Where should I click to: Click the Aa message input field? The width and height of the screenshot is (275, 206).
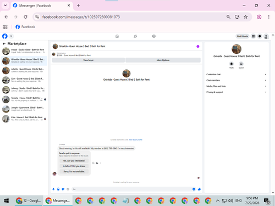coord(131,189)
